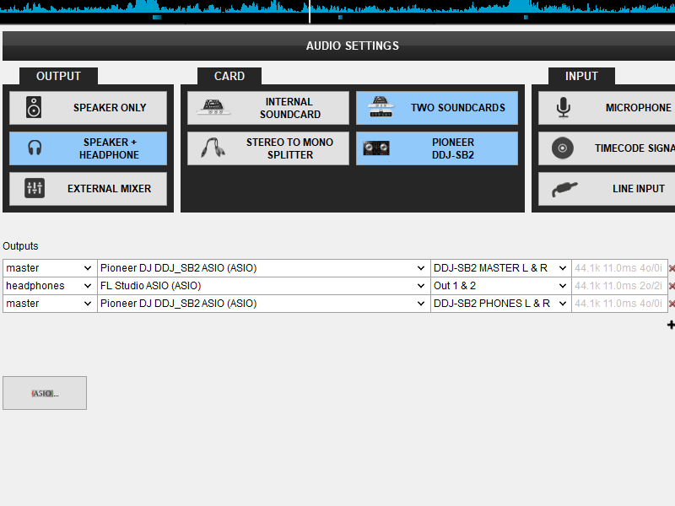The height and width of the screenshot is (506, 675).
Task: Enable the Microphone input option
Action: (x=607, y=108)
